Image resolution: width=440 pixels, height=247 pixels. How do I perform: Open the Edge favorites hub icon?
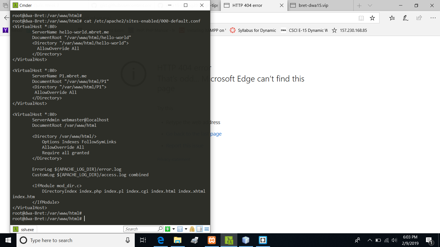coord(392,18)
